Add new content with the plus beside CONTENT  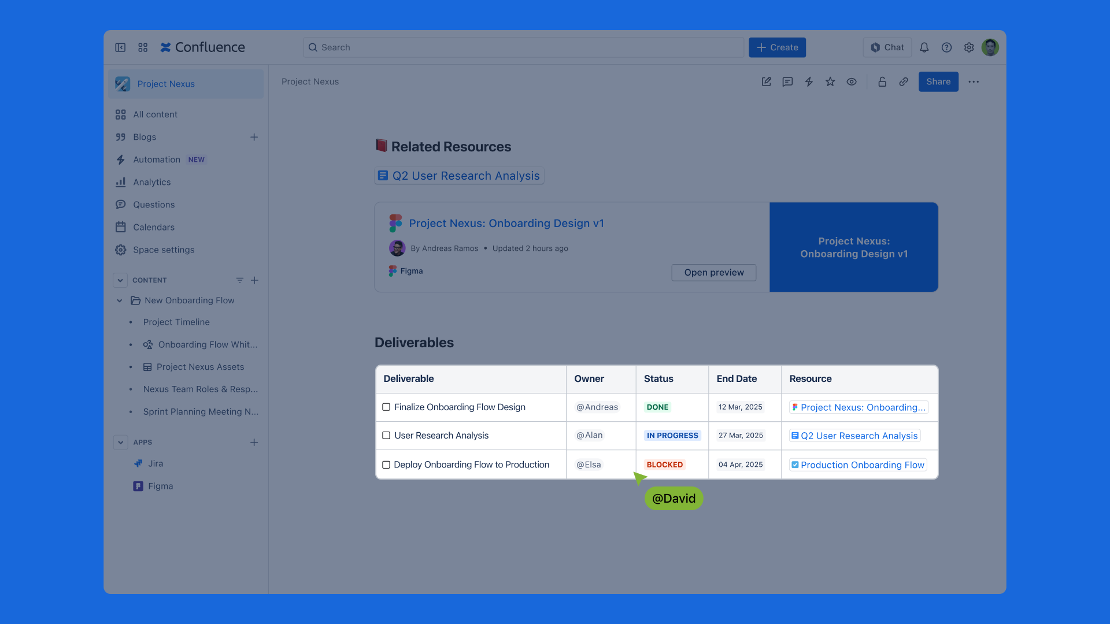(x=254, y=280)
